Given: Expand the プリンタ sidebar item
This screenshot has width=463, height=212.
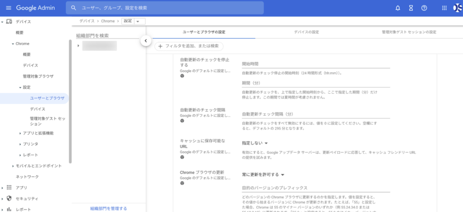Looking at the screenshot, I should 20,144.
